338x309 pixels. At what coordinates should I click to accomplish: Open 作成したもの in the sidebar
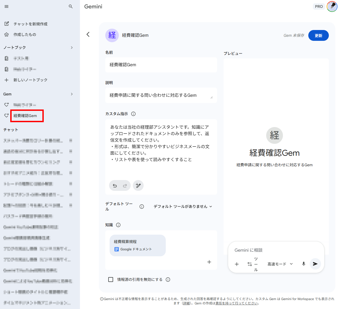(x=25, y=35)
